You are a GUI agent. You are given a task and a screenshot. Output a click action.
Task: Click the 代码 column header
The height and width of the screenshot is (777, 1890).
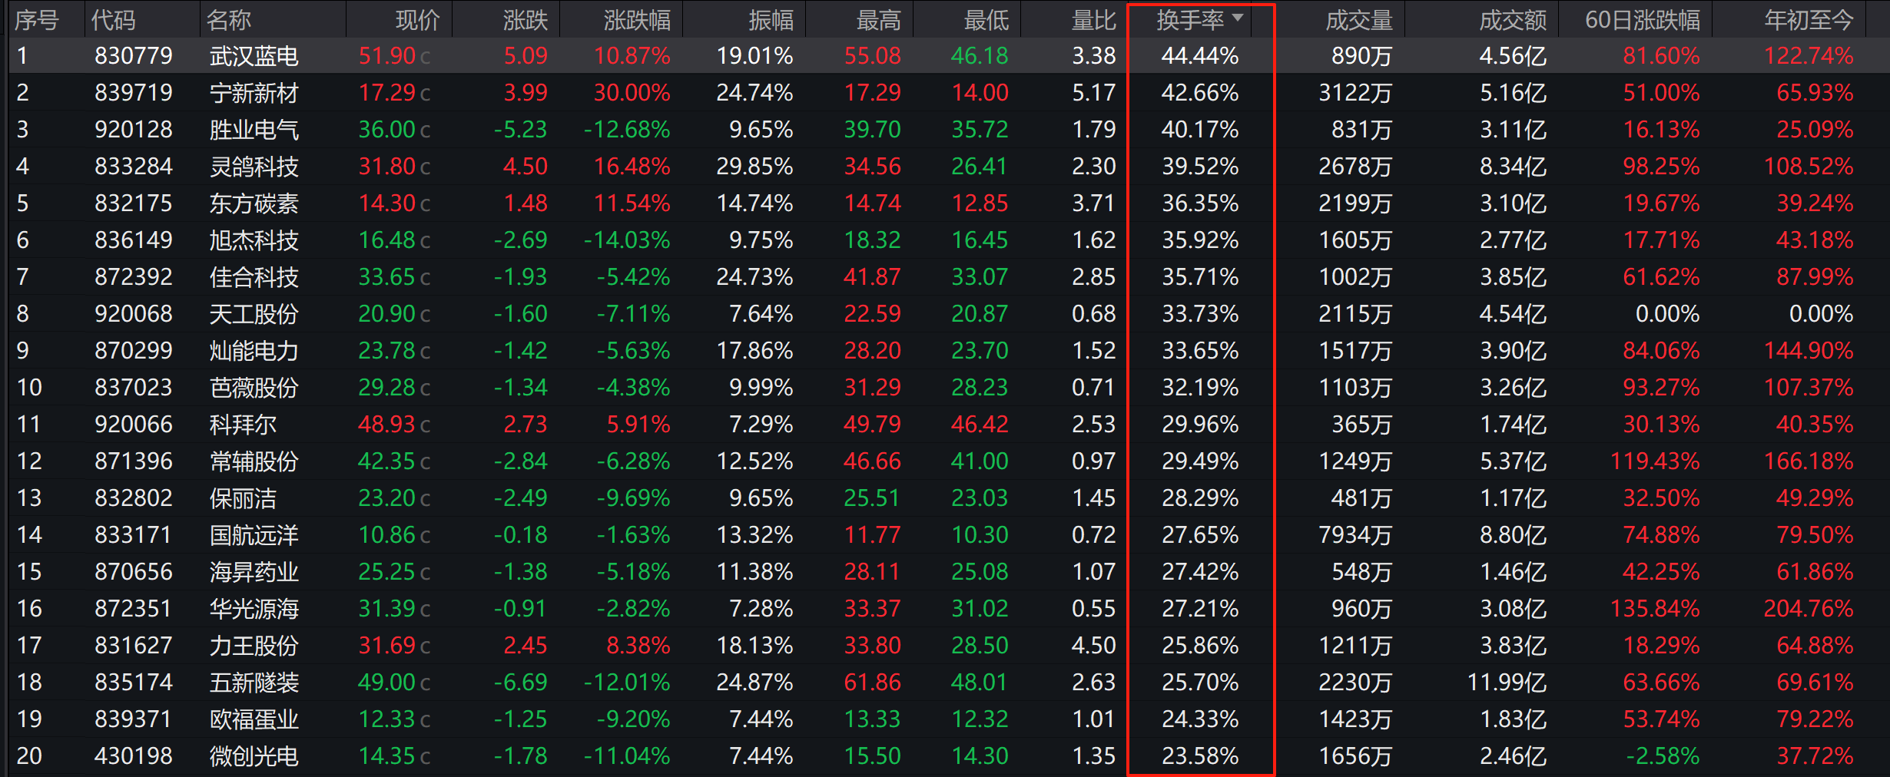(113, 20)
